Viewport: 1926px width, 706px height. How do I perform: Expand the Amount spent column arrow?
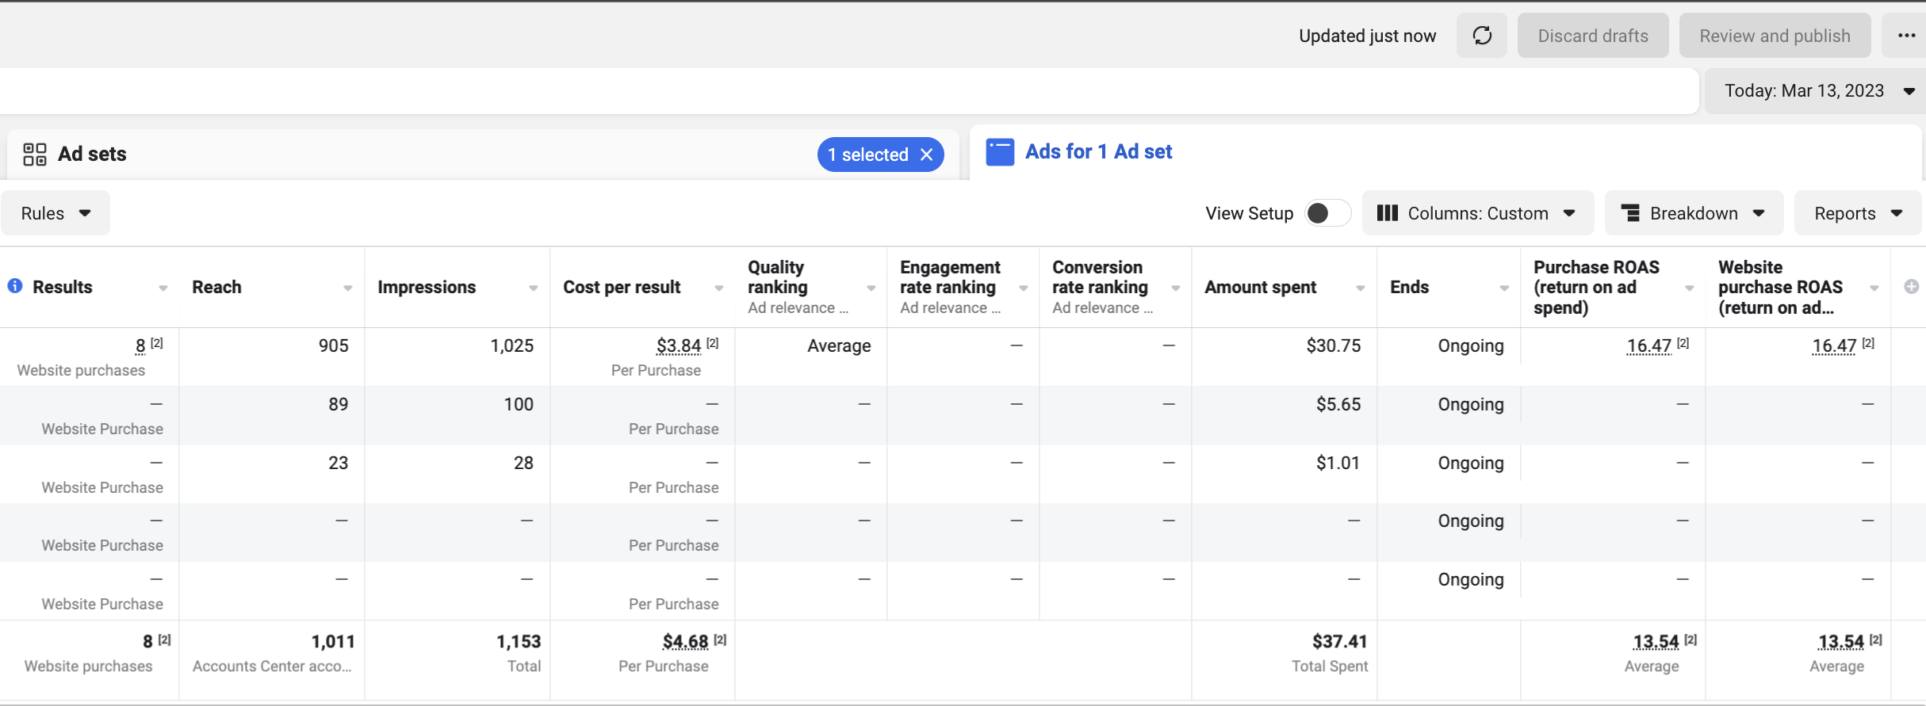1360,288
